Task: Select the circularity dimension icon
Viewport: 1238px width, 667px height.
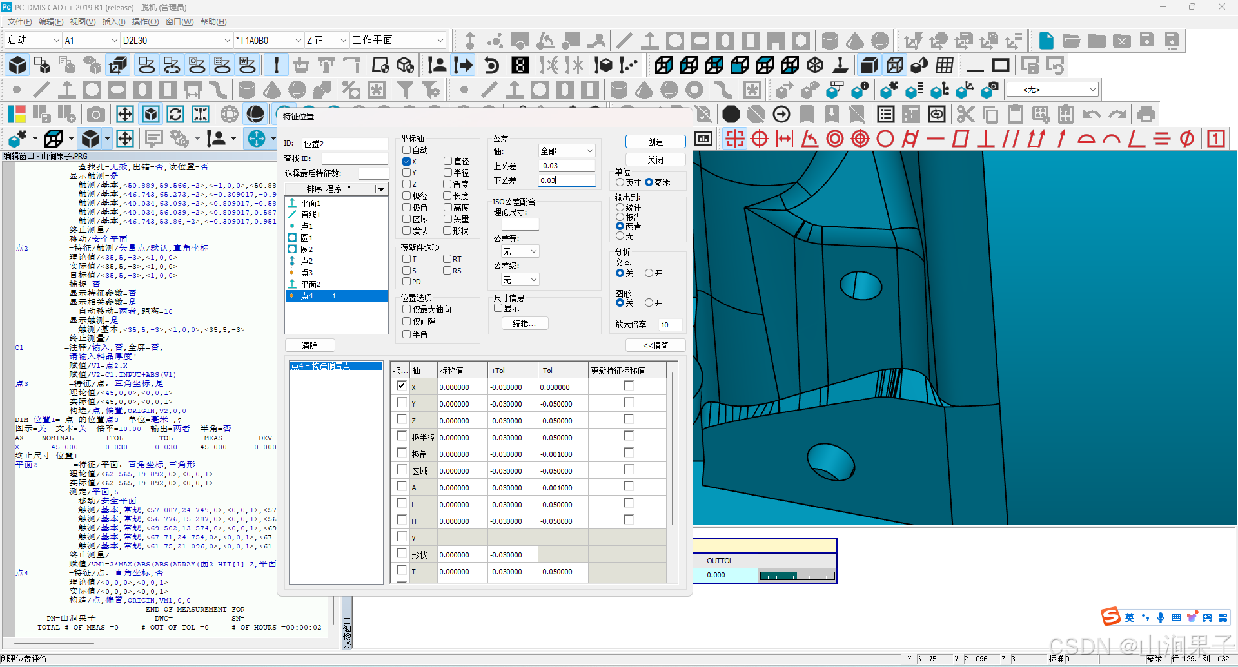Action: pyautogui.click(x=885, y=139)
